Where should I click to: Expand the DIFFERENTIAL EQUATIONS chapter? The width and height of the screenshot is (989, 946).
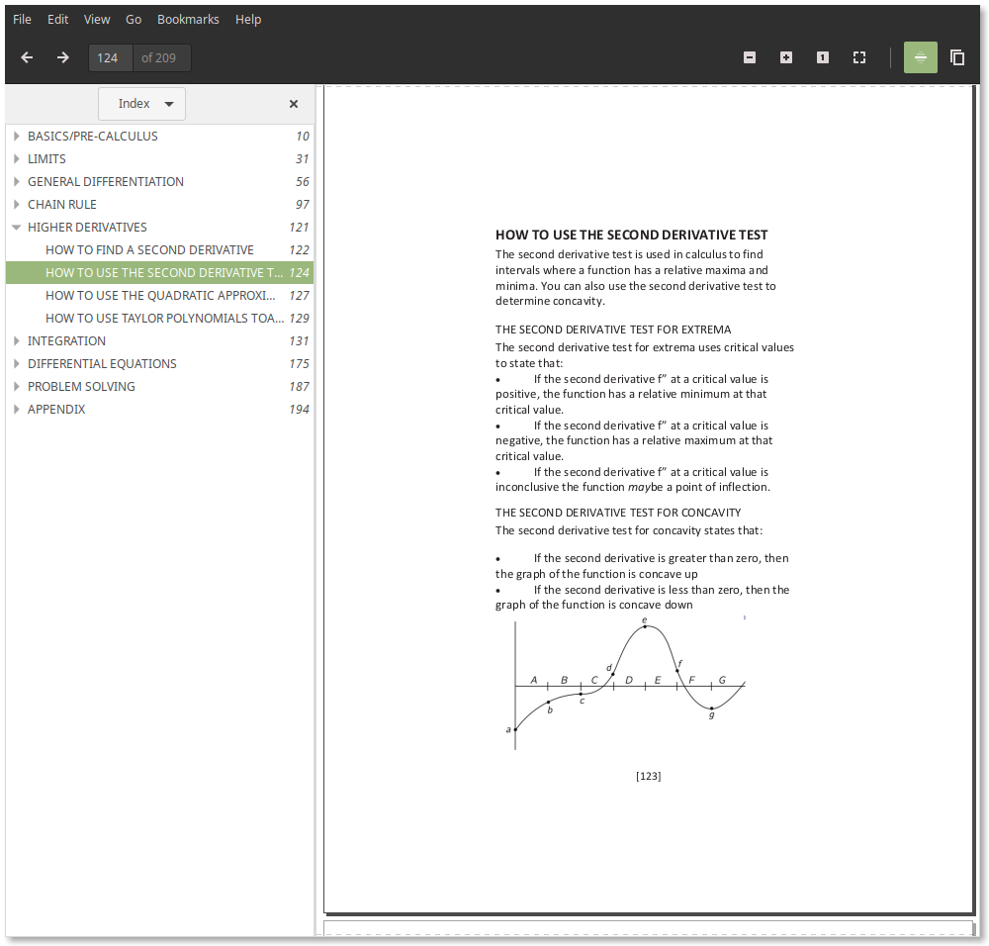pos(17,364)
